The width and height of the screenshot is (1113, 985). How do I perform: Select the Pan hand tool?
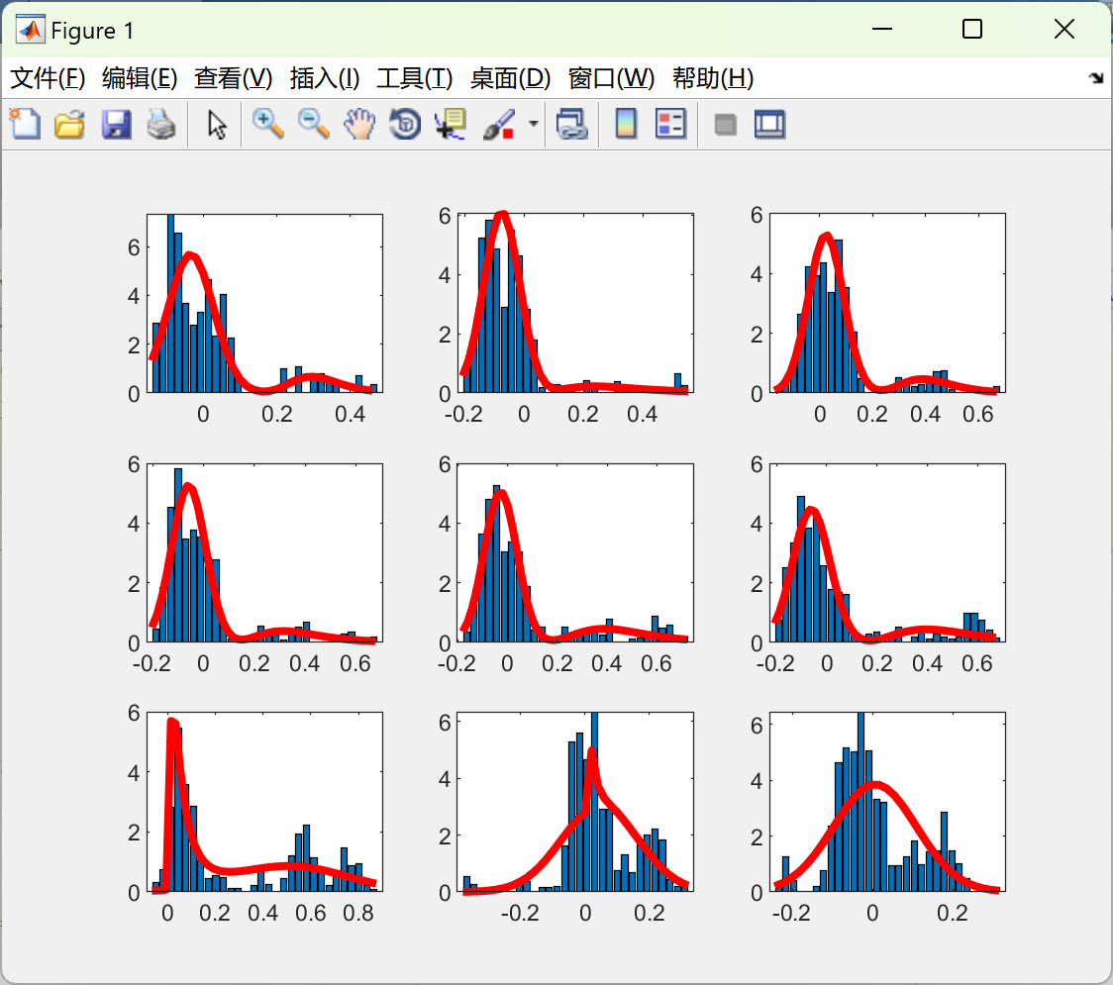click(x=359, y=125)
